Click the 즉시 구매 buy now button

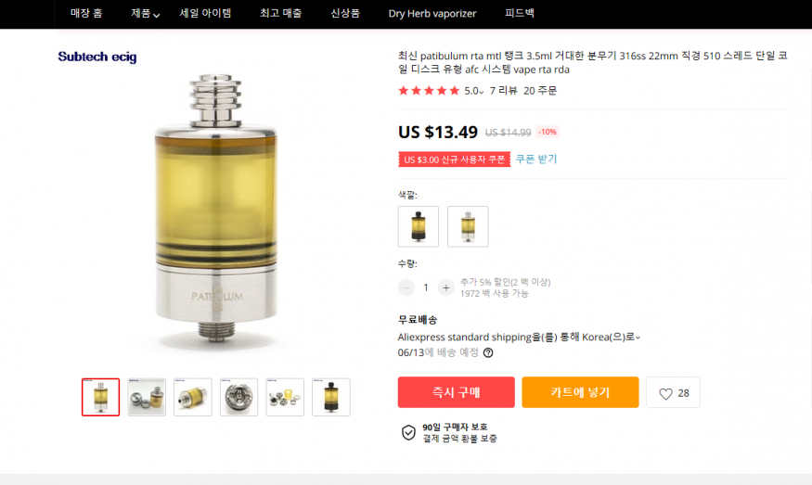(x=457, y=392)
